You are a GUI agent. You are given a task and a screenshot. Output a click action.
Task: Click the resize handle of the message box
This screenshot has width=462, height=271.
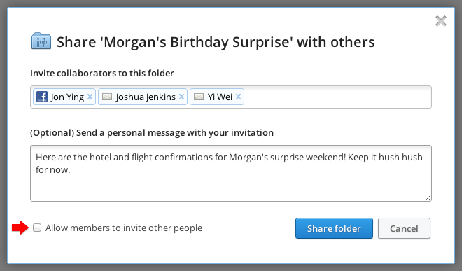[x=428, y=198]
